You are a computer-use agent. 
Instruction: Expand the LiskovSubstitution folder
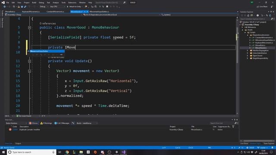(248, 53)
